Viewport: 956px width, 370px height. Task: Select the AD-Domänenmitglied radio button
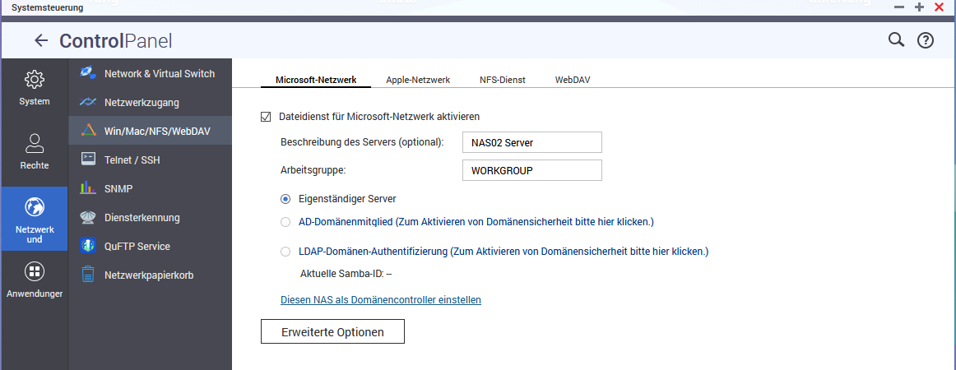click(285, 221)
